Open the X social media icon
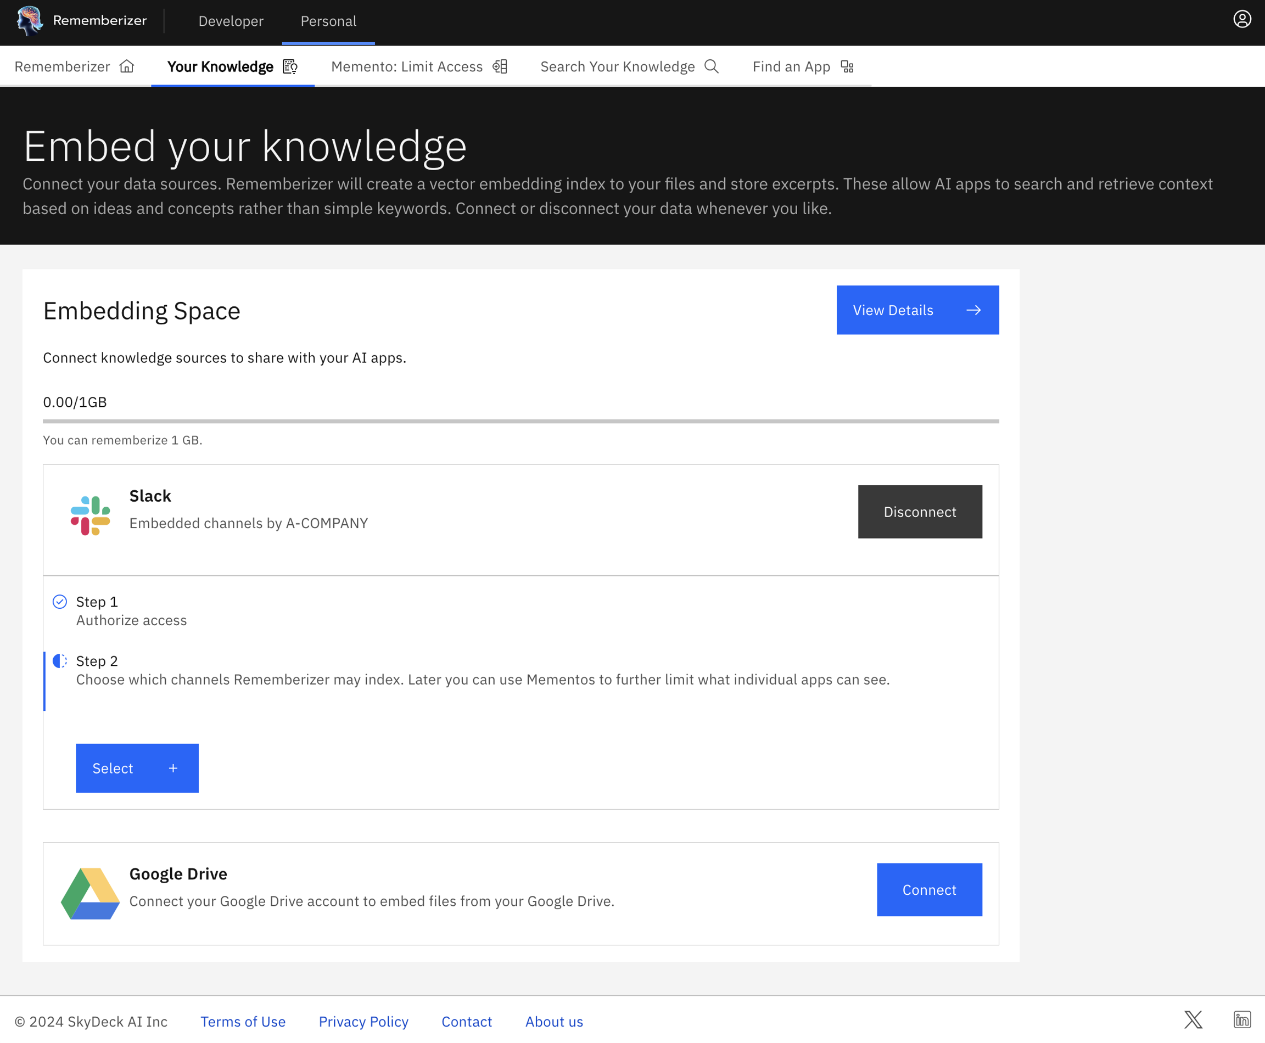 [1193, 1019]
